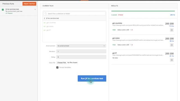
Task: Click the Delay input field
Action: pos(81,57)
